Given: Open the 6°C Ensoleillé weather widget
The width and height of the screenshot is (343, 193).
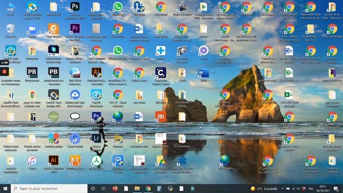Looking at the screenshot, I should pyautogui.click(x=264, y=189).
